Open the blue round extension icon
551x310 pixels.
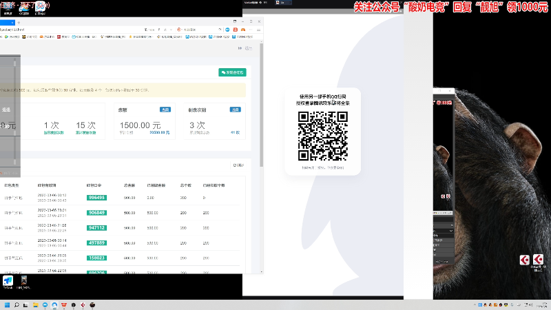(227, 30)
